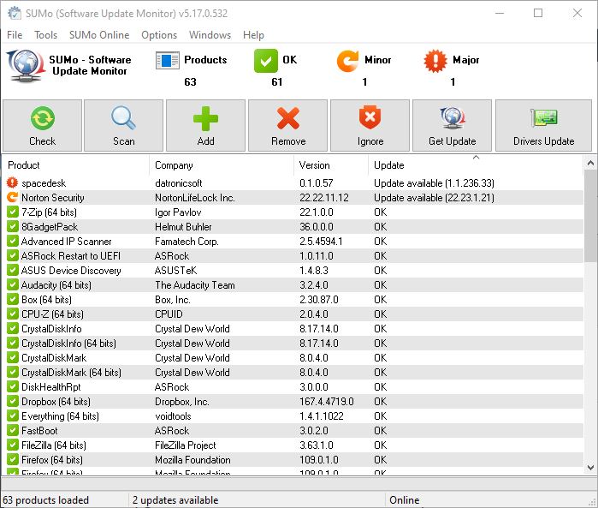This screenshot has height=508, width=598.
Task: Select the CrystalDiskInfo (64 bits) row
Action: [x=293, y=343]
